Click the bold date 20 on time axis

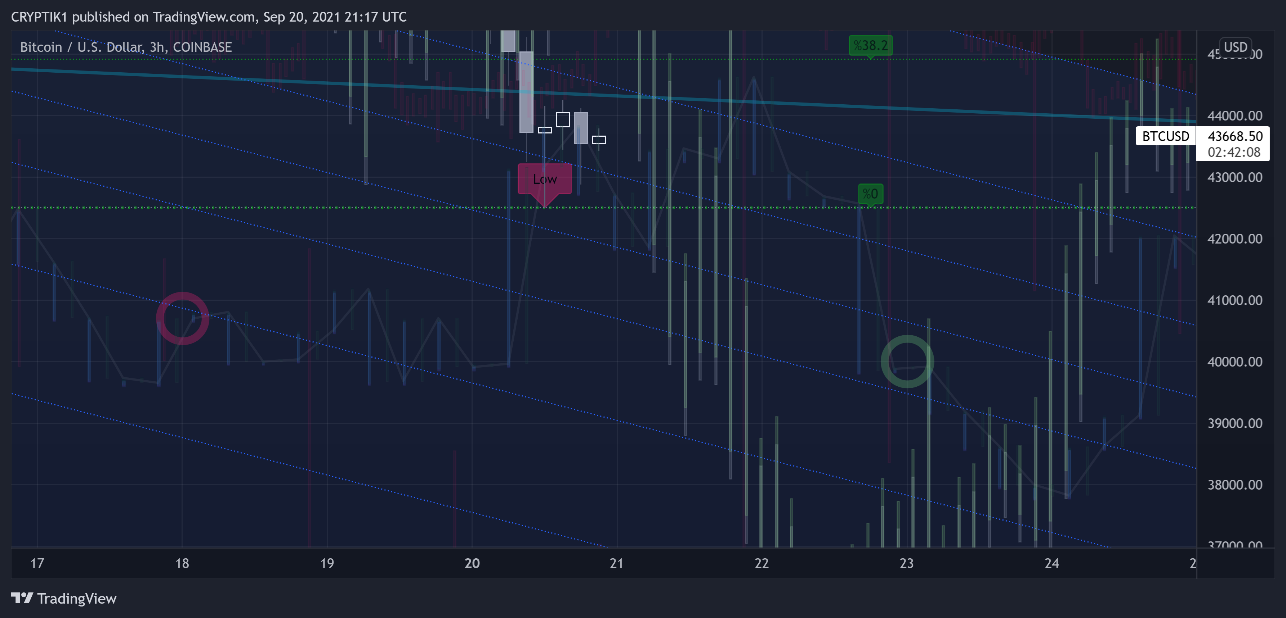point(472,563)
